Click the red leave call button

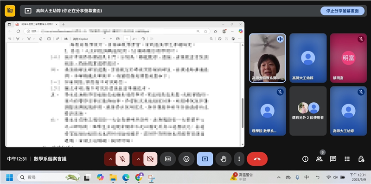point(257,159)
